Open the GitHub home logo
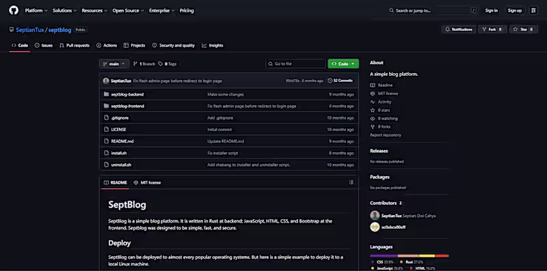The image size is (547, 271). (14, 10)
